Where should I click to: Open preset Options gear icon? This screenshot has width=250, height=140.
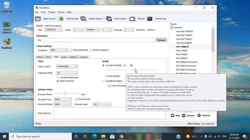tap(199, 115)
